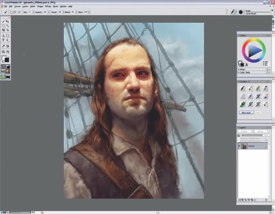Open the Window menu

(63, 6)
